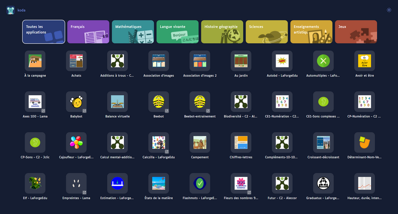Open the Flashmots app icon
Viewport: 398px width, 214px height.
coord(200,183)
